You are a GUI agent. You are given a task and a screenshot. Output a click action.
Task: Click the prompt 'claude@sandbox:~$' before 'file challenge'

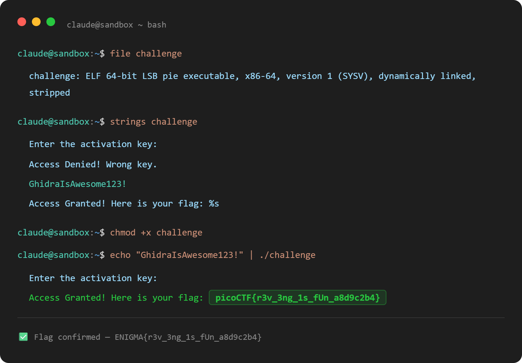click(x=61, y=54)
